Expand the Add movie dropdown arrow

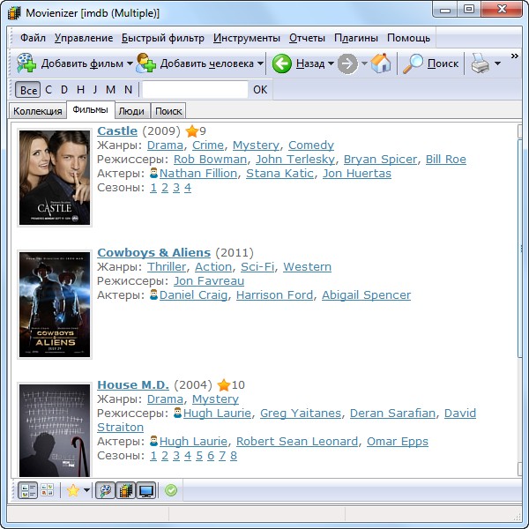129,63
